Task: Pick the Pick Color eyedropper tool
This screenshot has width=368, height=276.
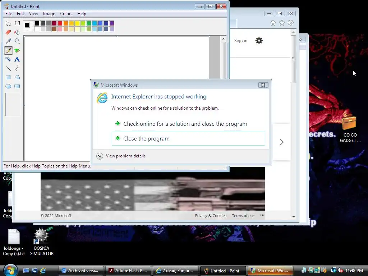Action: [8, 41]
